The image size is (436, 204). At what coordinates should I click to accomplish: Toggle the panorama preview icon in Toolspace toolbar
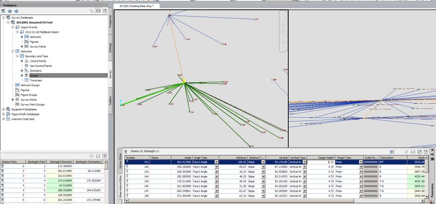(x=98, y=11)
